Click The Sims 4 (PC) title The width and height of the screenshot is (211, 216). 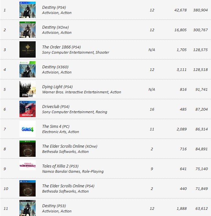56,126
